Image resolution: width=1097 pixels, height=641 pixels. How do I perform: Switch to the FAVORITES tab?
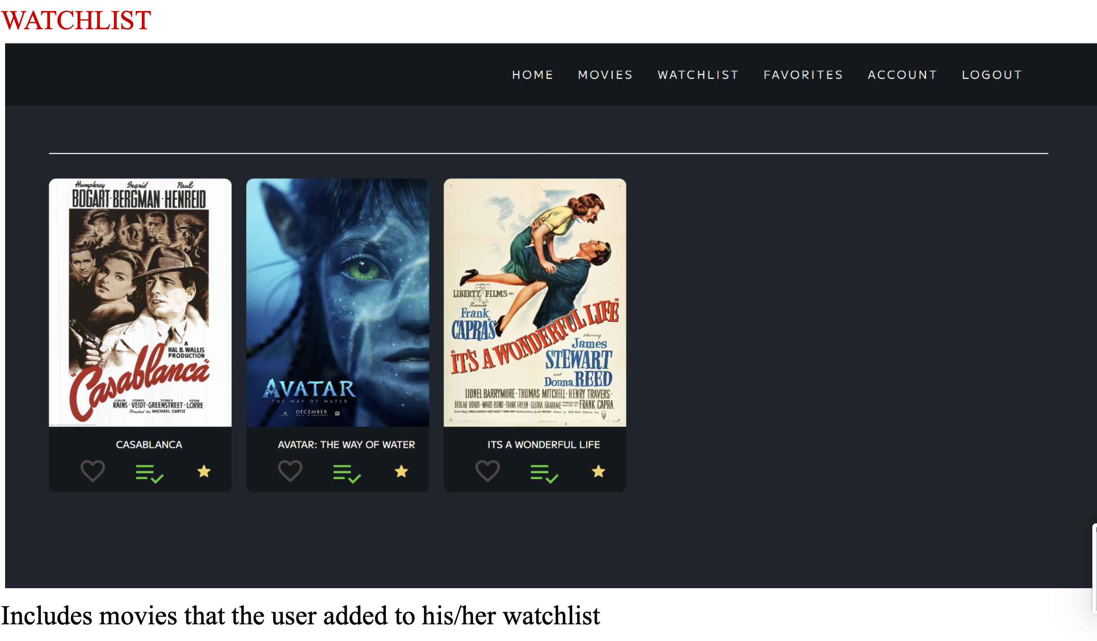803,74
